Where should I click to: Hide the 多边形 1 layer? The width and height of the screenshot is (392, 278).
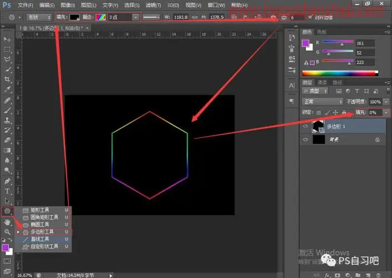click(x=305, y=126)
